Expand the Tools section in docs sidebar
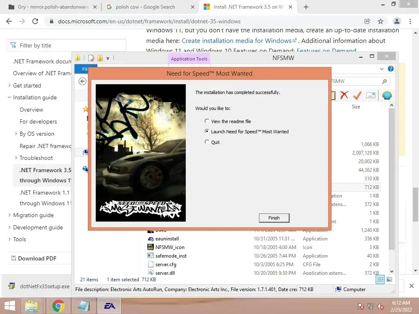Viewport: 419px width, 314px height. coord(10,239)
